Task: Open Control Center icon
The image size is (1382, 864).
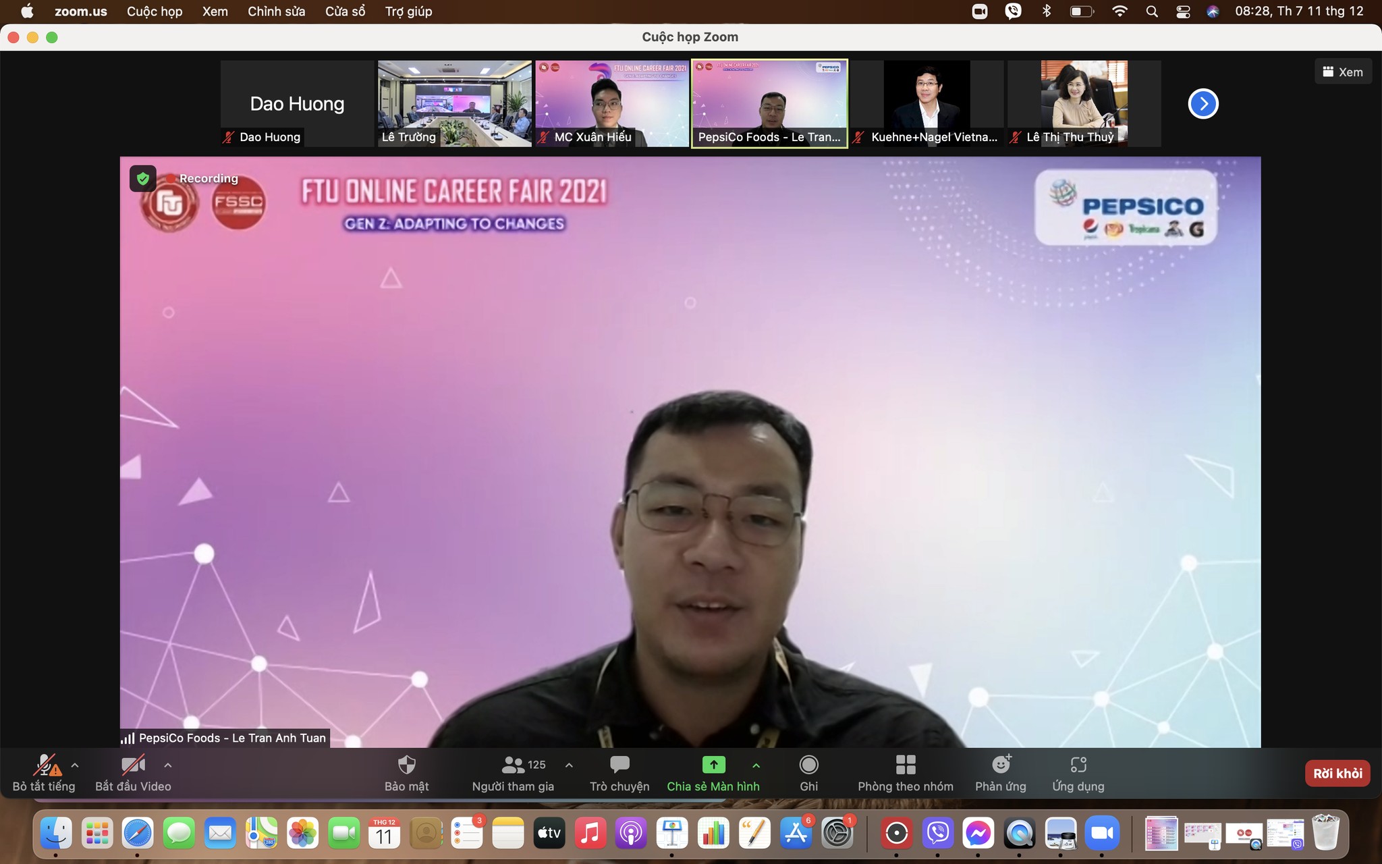Action: [x=1183, y=11]
